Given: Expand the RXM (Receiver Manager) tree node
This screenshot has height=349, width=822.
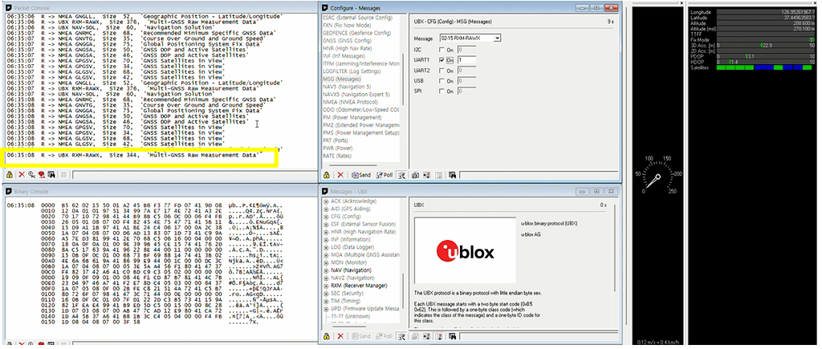Looking at the screenshot, I should coord(324,284).
